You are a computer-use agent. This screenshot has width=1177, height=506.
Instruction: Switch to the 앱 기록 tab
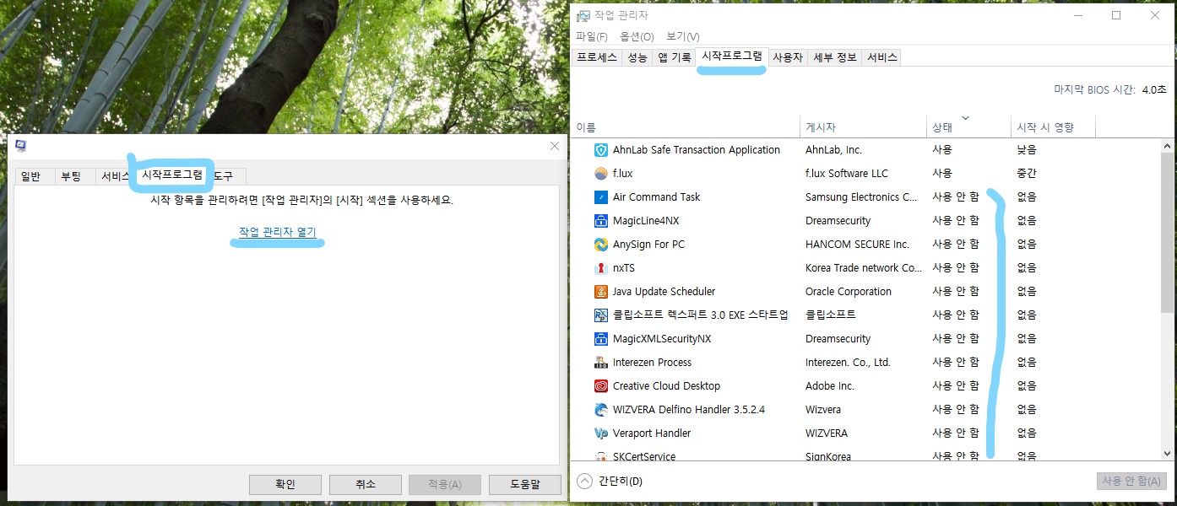pyautogui.click(x=674, y=57)
